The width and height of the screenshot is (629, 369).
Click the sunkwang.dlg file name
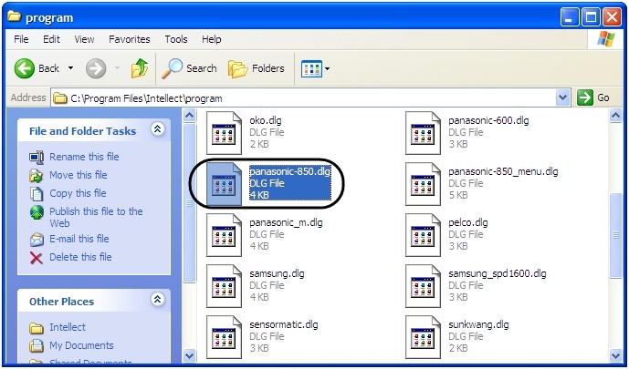click(x=478, y=324)
